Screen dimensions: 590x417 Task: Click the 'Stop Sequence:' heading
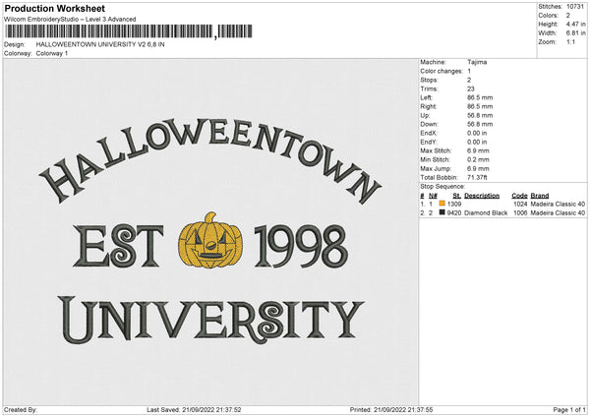tap(442, 187)
